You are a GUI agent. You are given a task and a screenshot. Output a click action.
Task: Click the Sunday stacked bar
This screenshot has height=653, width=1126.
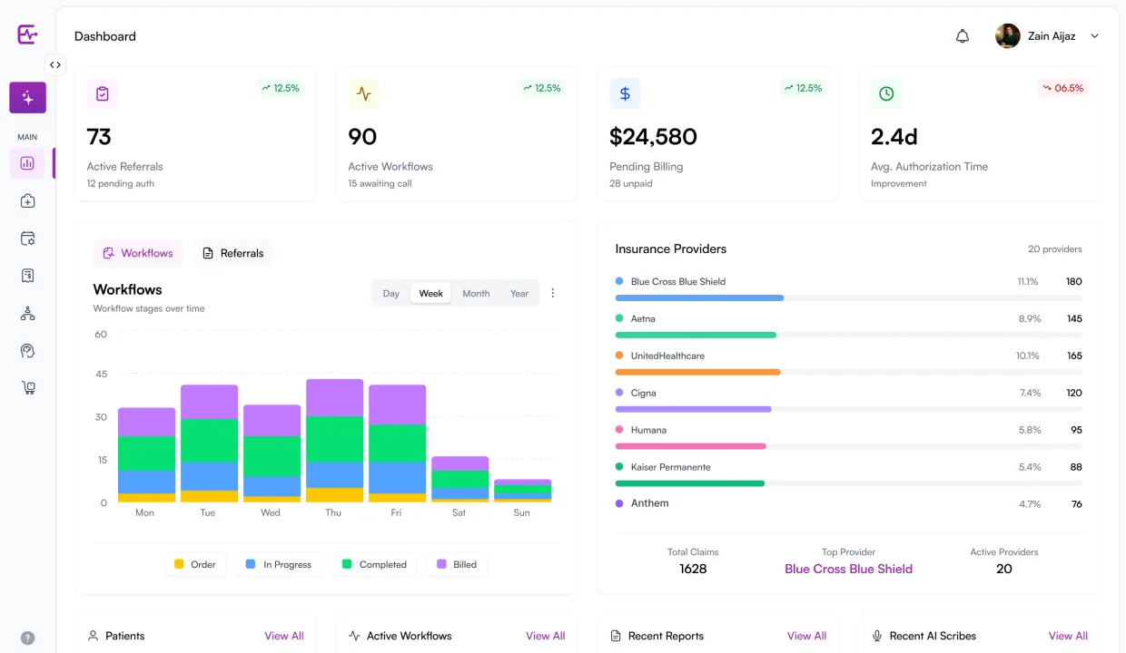(x=522, y=491)
